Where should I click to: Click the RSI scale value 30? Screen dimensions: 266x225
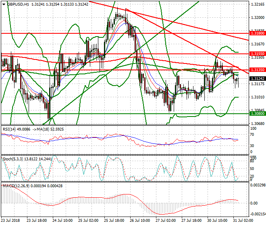(252, 146)
